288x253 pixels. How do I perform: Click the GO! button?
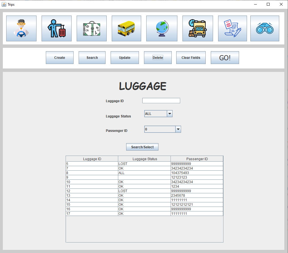pos(225,57)
